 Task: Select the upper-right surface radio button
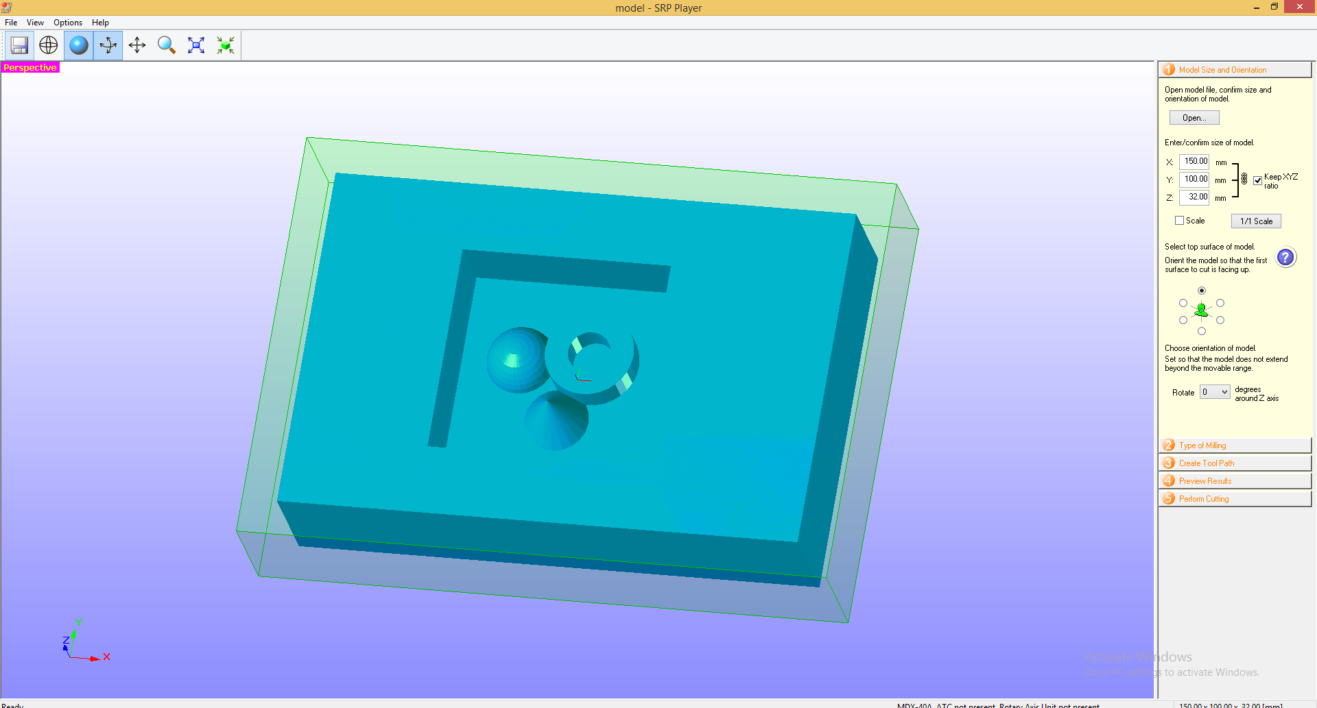[x=1220, y=303]
